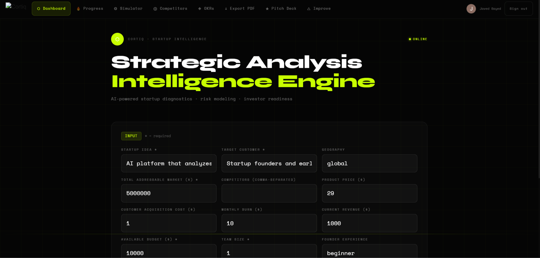
Task: Expand the Team Size field options
Action: pyautogui.click(x=269, y=253)
